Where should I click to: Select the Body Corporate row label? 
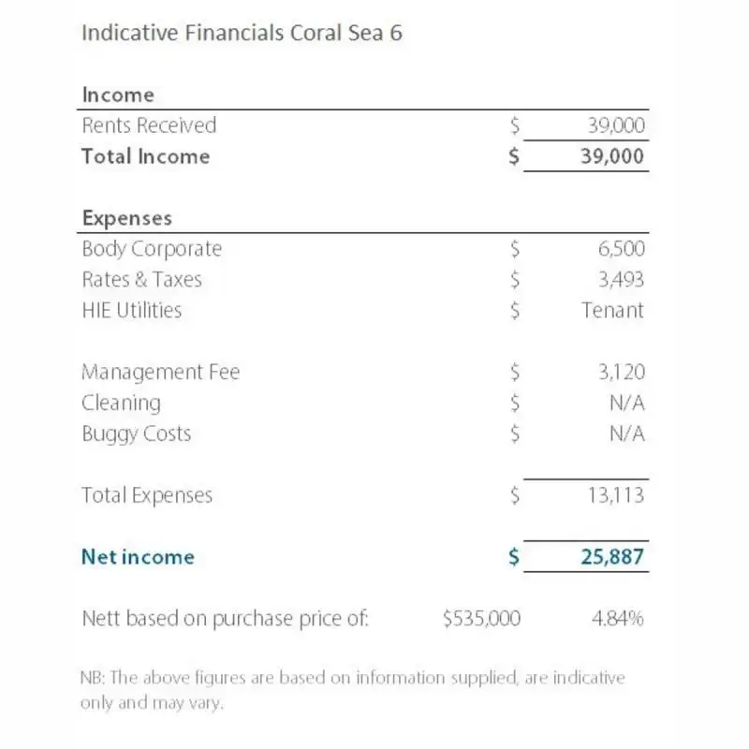(152, 249)
